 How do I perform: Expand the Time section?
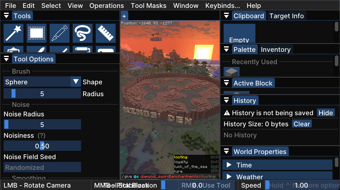[x=277, y=165]
